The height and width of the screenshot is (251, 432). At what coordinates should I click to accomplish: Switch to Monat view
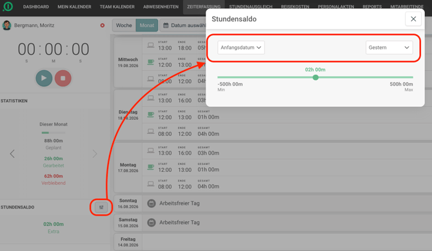(147, 25)
